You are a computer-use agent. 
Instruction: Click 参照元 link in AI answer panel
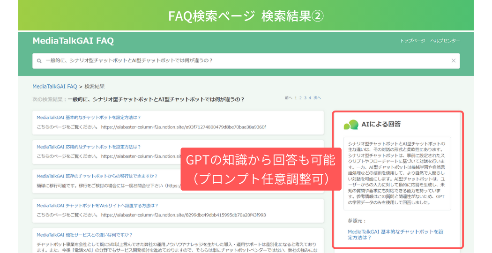click(395, 234)
